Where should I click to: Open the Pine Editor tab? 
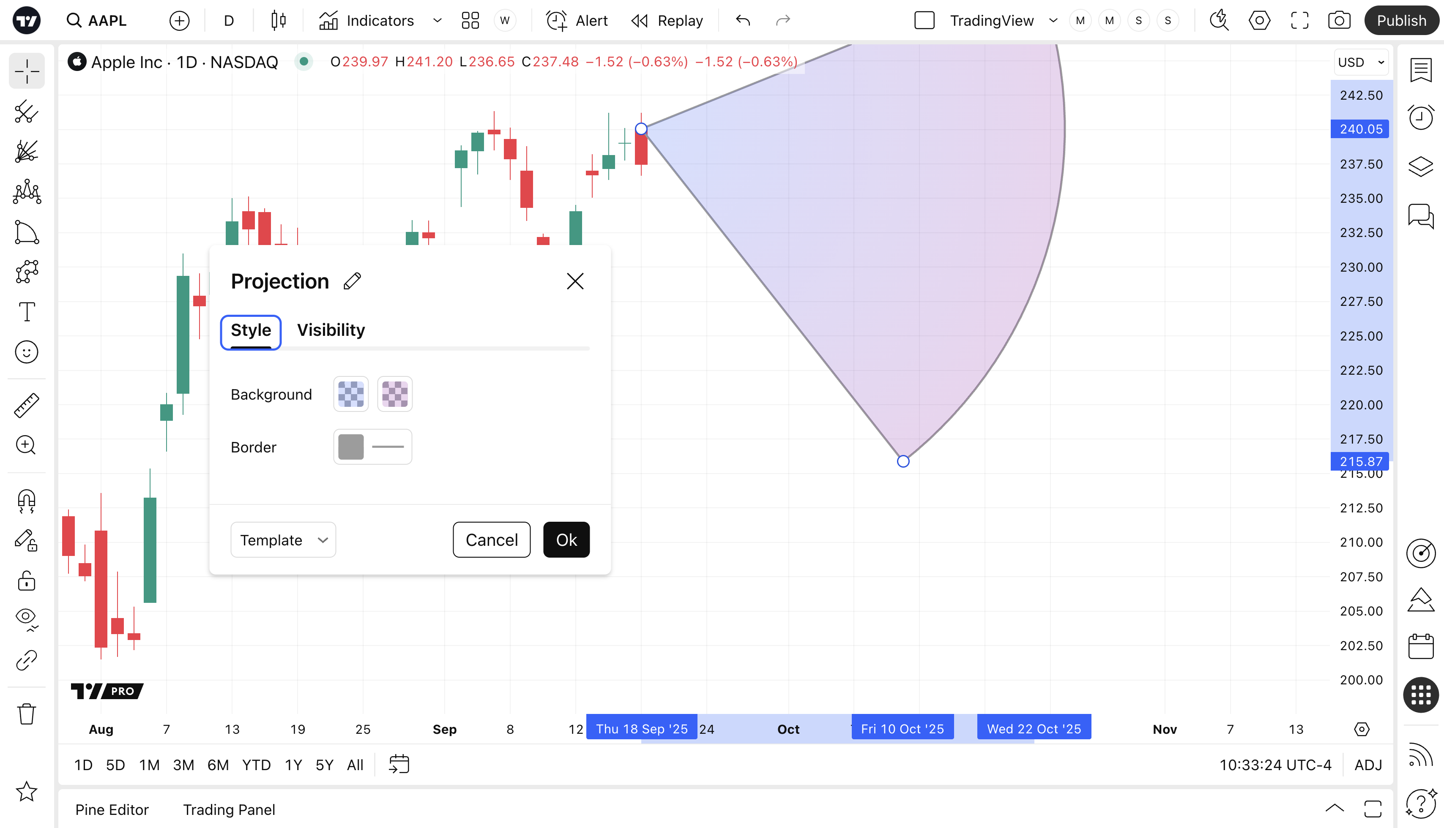point(112,809)
